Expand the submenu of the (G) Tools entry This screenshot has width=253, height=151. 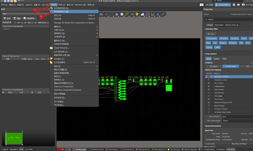74,26
